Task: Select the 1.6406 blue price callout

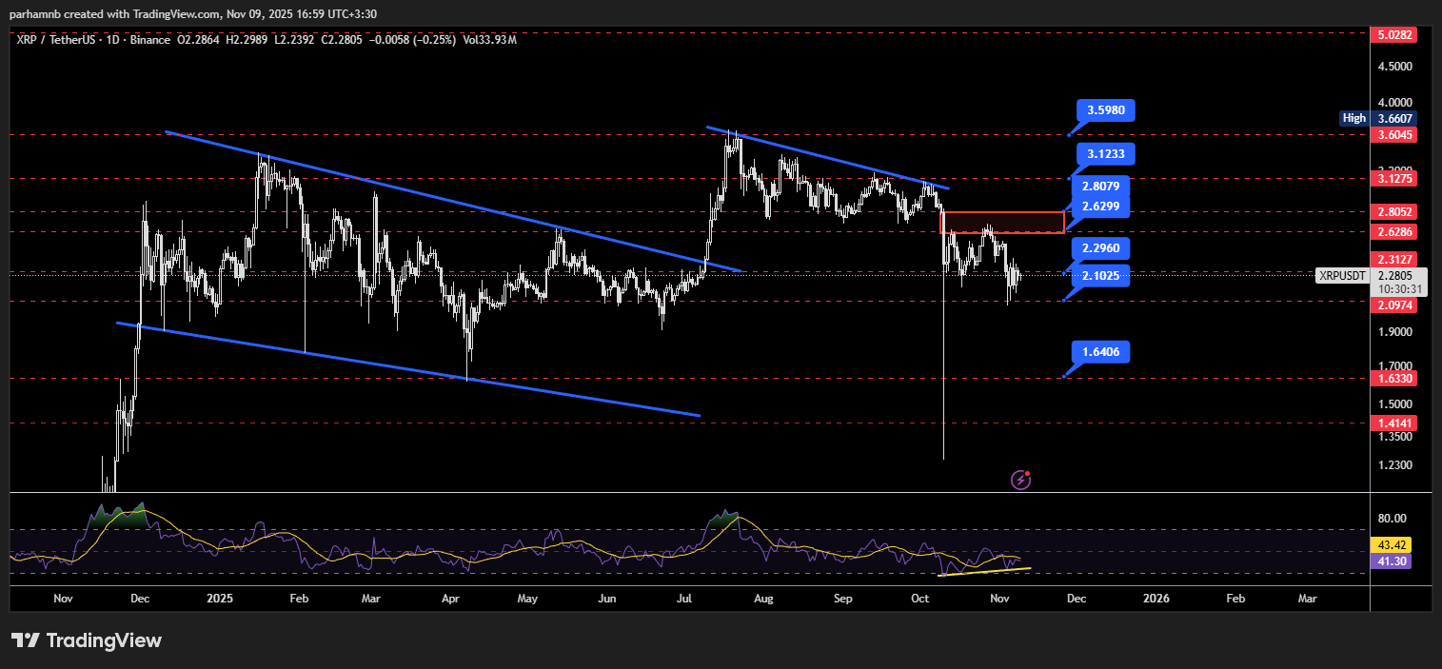Action: (x=1099, y=353)
